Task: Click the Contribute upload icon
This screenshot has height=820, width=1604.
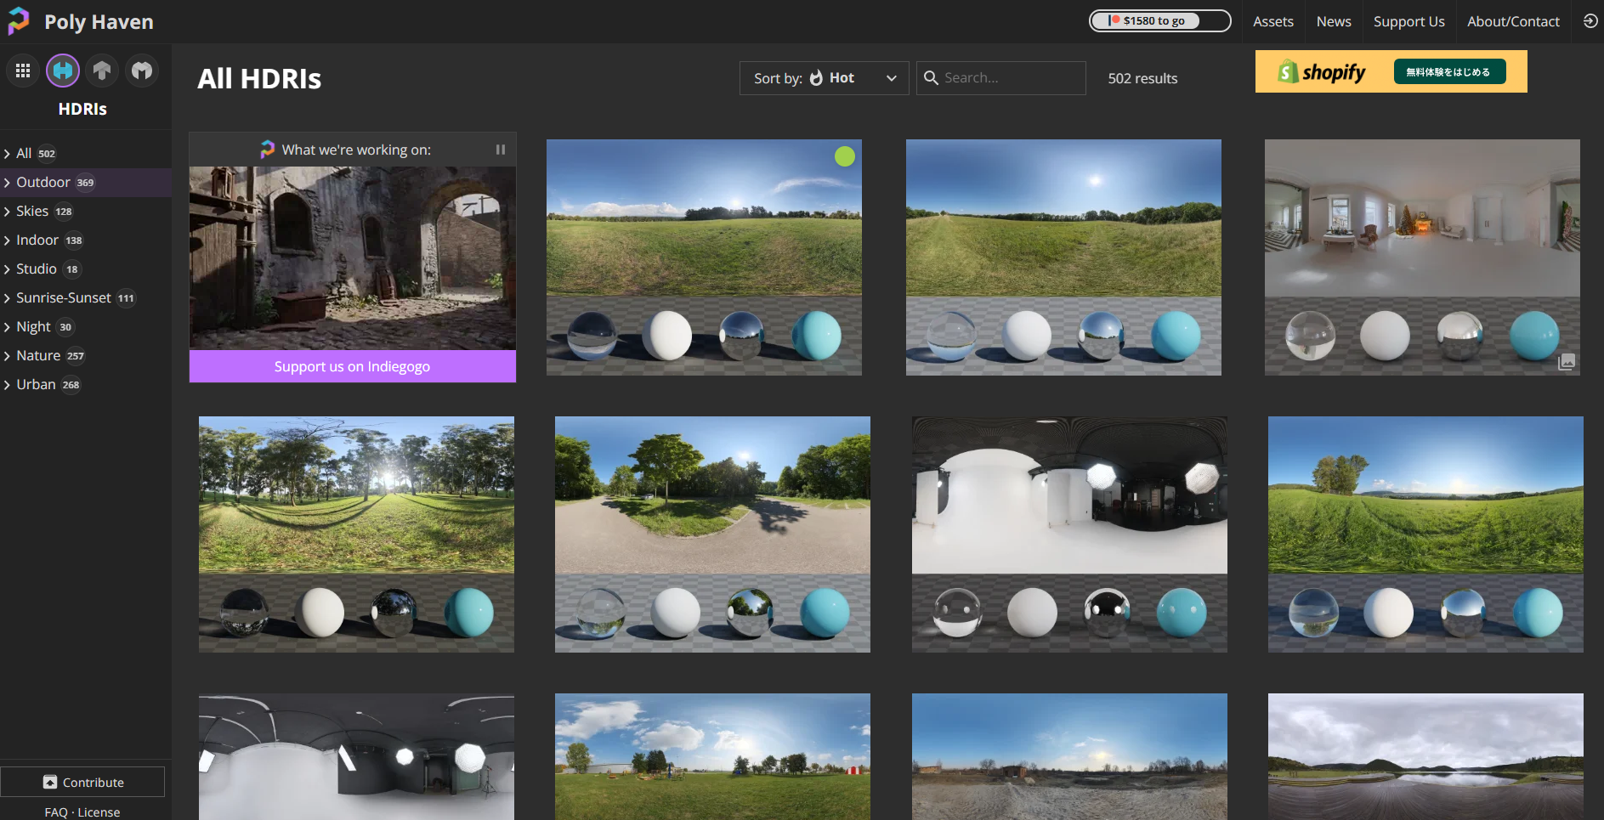Action: (50, 782)
